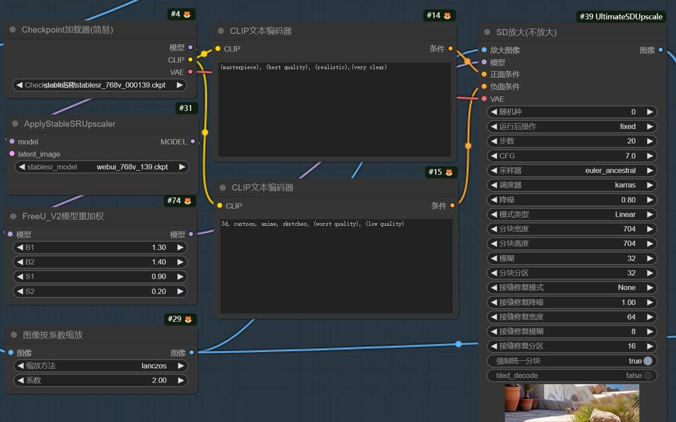Viewport: 676px width, 422px height.
Task: Open the 缩放方法 lanczos dropdown
Action: pyautogui.click(x=100, y=366)
